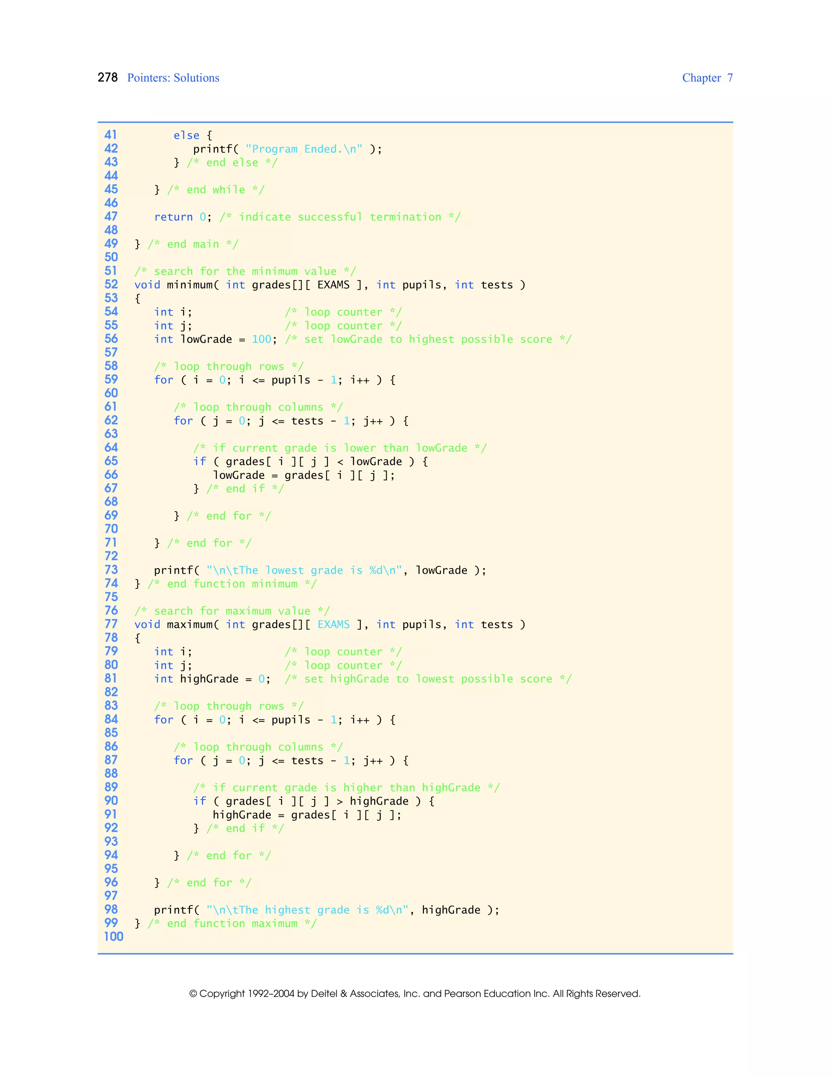
Task: Click 'void minimum(' function declaration
Action: [177, 285]
